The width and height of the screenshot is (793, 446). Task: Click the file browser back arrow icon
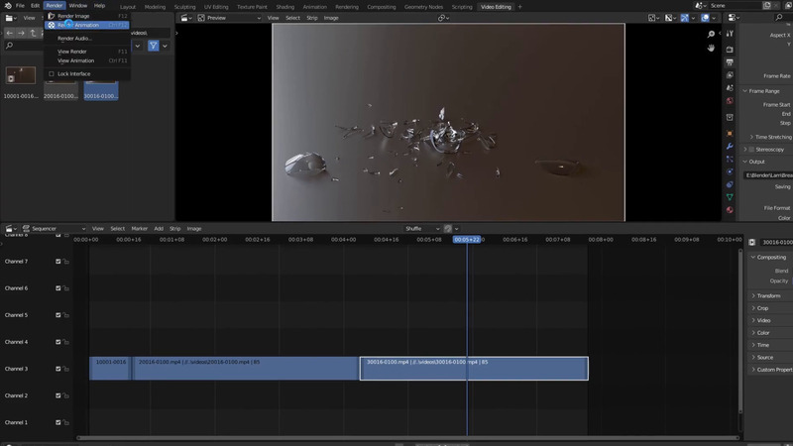coord(10,33)
